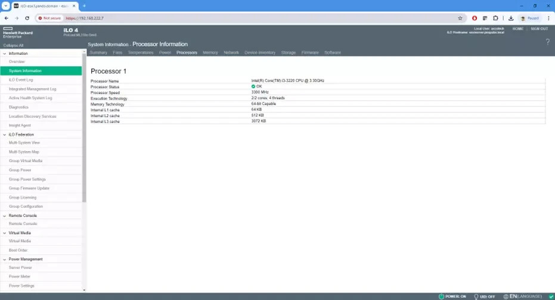Click the '3300 MHz' processor speed value
555x300 pixels.
[260, 92]
